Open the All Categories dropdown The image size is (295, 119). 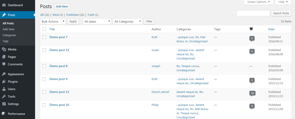[x=128, y=21]
